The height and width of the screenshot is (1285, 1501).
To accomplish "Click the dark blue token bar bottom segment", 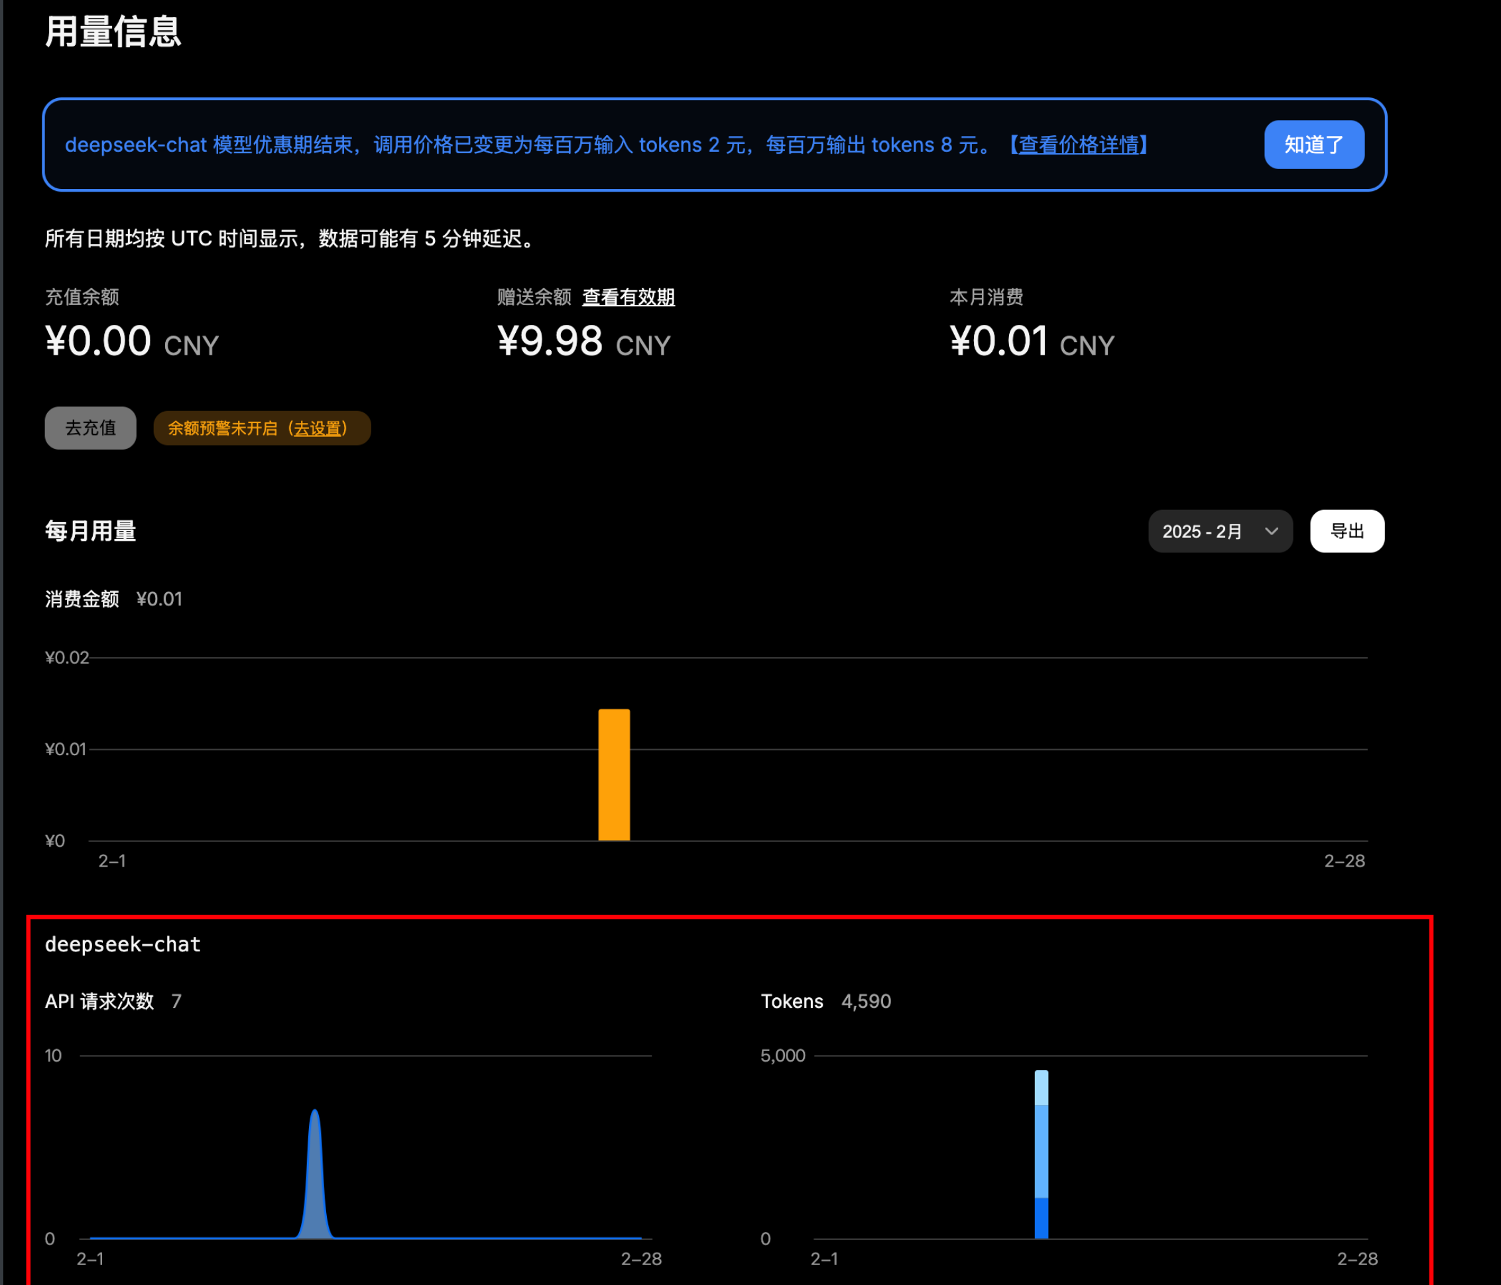I will click(x=1041, y=1218).
